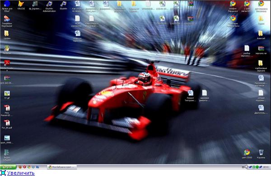Open the Корзина recycle bin icon
Viewport: 271px width, 176px height.
261,154
